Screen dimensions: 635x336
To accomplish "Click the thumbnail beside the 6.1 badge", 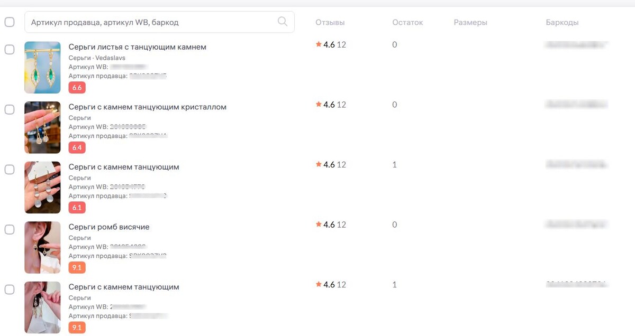I will click(x=42, y=188).
